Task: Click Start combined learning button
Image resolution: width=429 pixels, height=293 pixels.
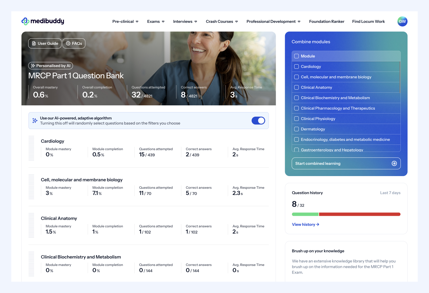Action: 346,163
